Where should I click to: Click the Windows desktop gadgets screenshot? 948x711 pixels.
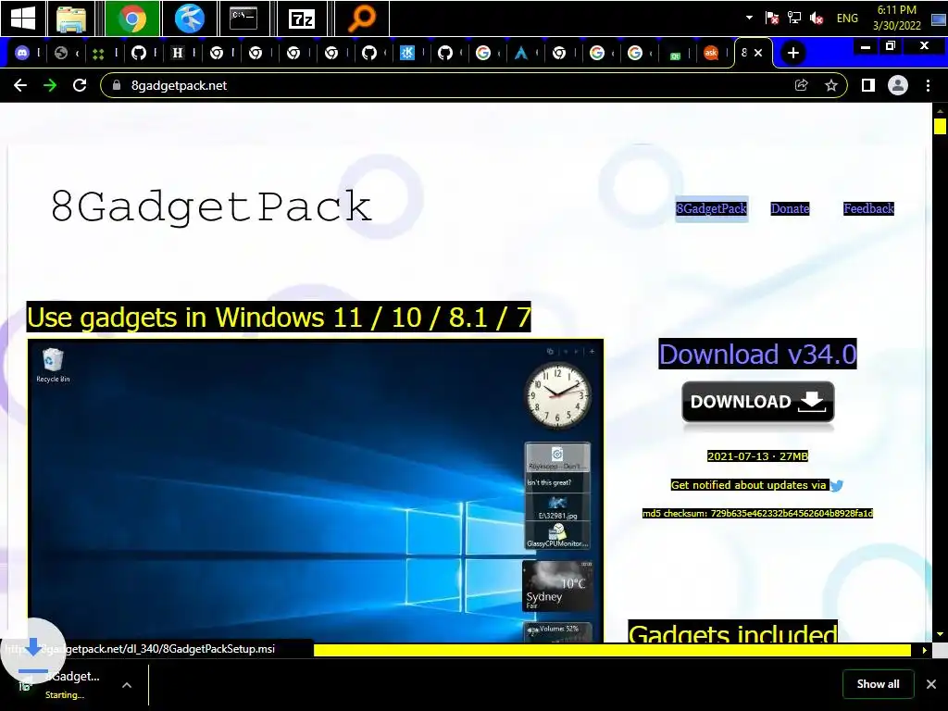[316, 491]
